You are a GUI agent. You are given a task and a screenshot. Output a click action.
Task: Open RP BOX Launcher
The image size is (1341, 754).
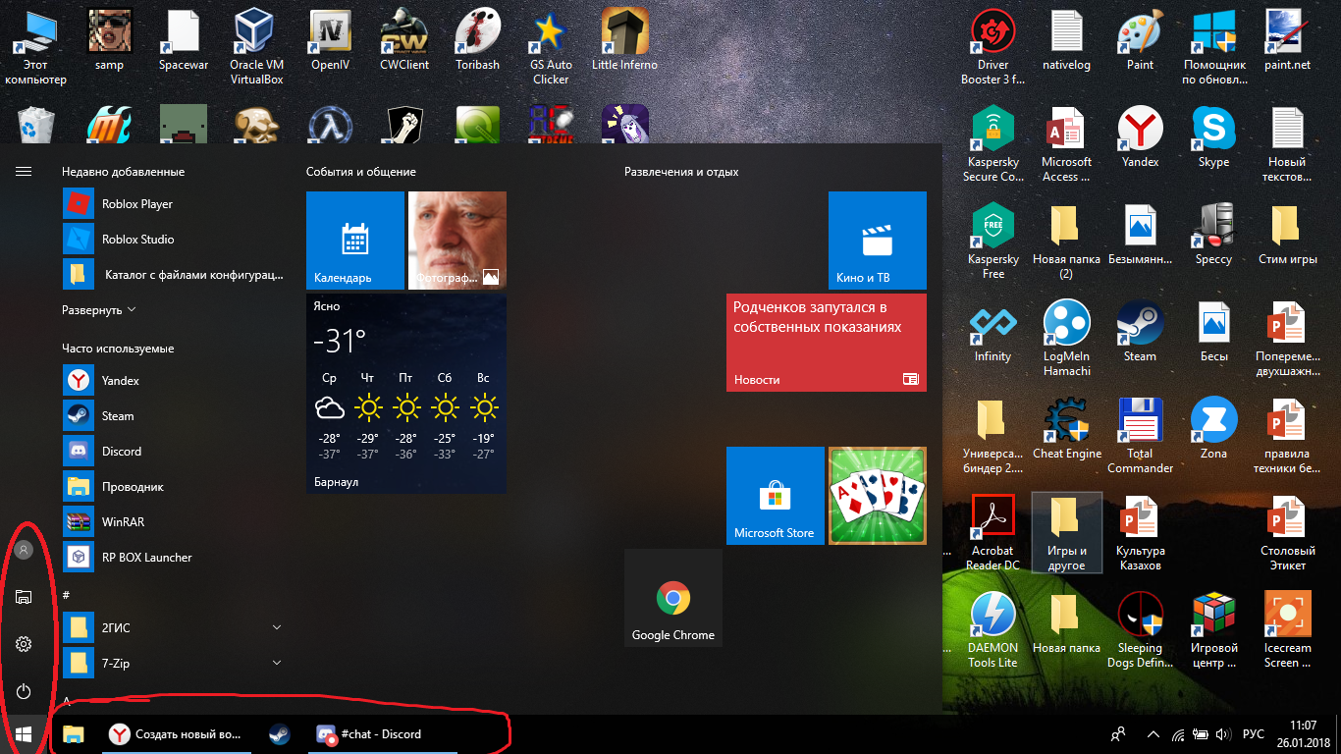click(x=175, y=558)
